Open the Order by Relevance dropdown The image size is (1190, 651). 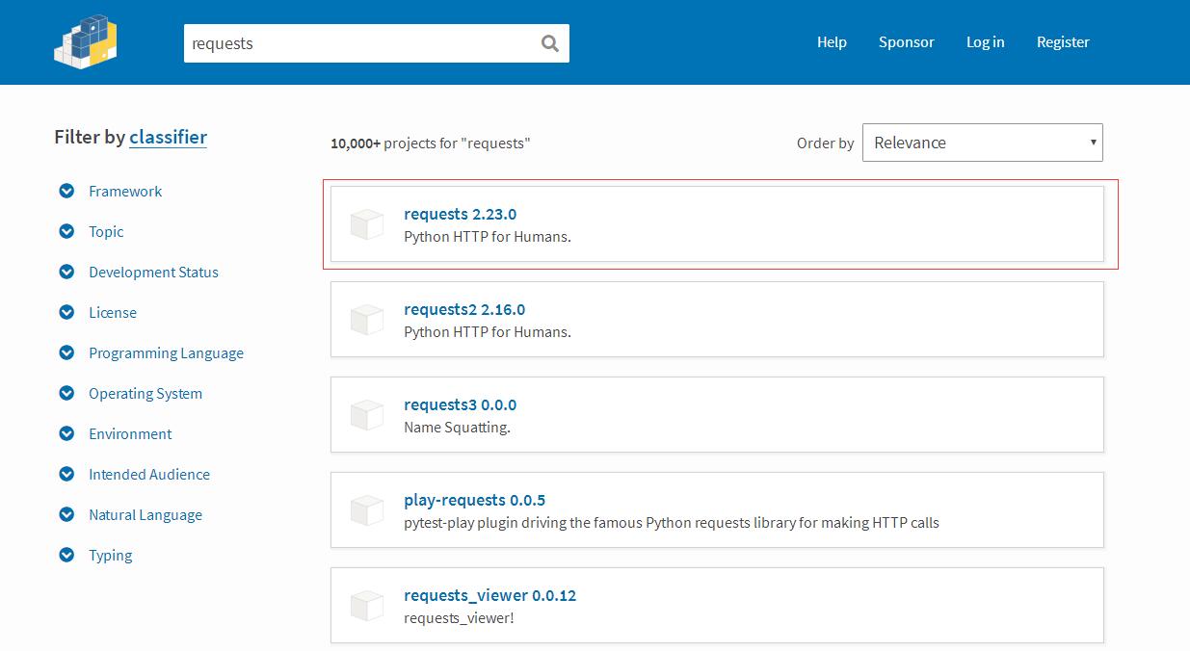pyautogui.click(x=982, y=143)
